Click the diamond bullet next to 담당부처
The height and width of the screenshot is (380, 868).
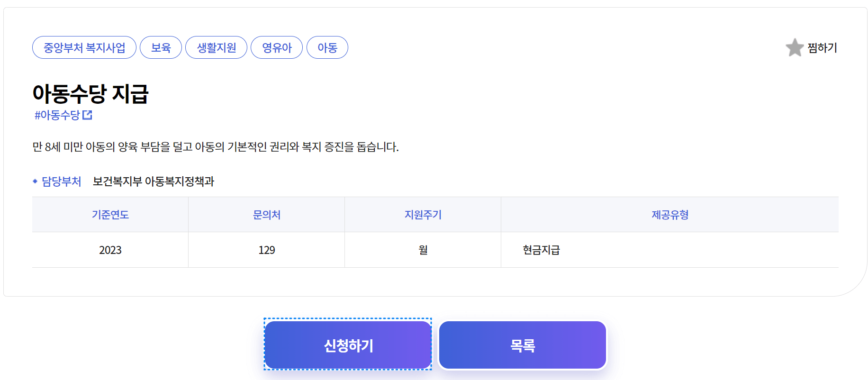(x=35, y=181)
